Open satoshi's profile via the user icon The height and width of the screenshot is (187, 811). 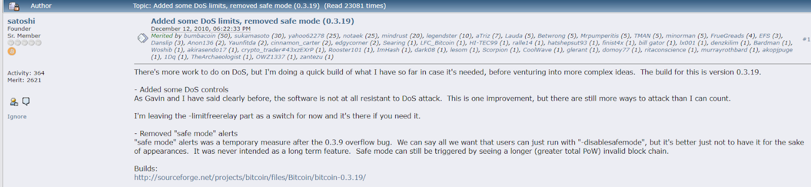14,102
